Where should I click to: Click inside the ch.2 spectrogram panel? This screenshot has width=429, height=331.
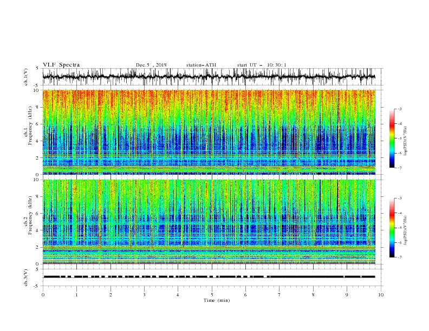(x=209, y=222)
